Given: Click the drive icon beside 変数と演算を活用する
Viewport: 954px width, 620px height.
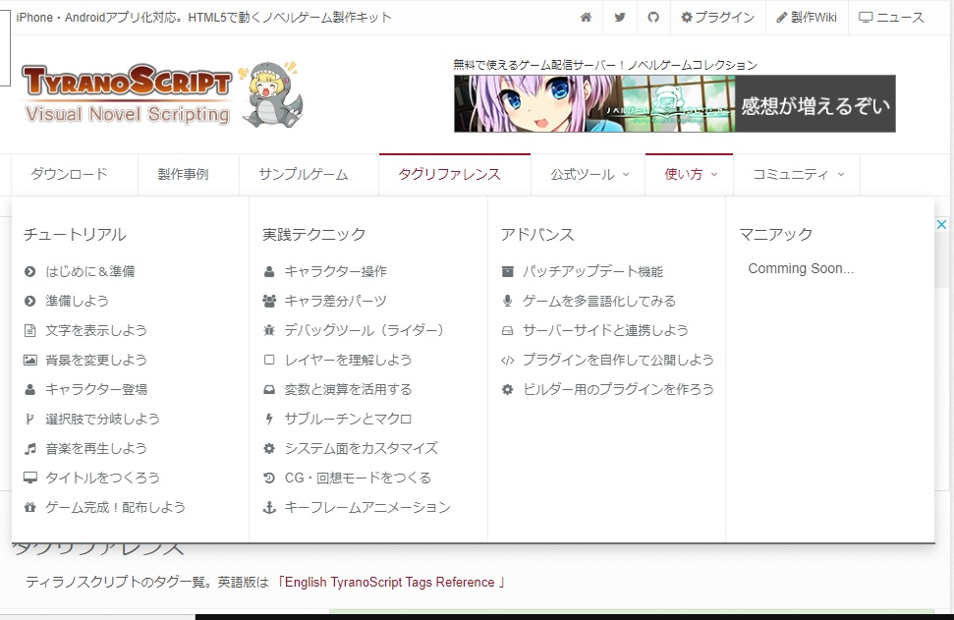Looking at the screenshot, I should 269,389.
